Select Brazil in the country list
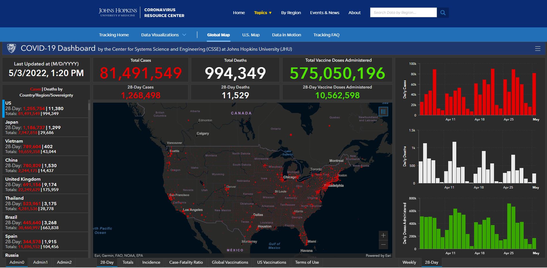This screenshot has height=268, width=547. (x=45, y=222)
